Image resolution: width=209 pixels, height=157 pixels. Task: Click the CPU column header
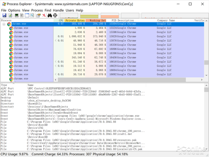(x=59, y=20)
